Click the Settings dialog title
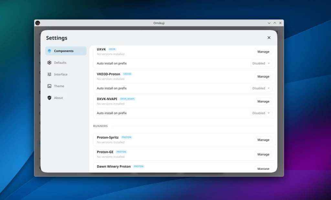 tap(57, 38)
